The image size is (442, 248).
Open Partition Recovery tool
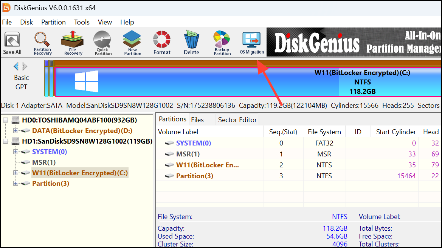click(x=43, y=43)
